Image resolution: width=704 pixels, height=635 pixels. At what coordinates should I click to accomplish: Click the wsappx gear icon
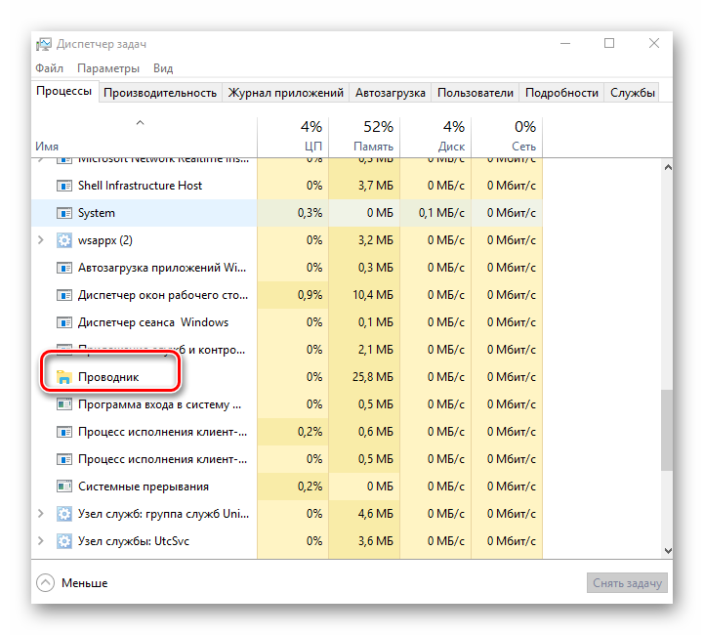64,240
